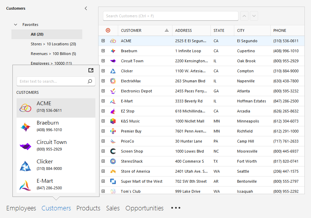Collapse the Favorites group
Image resolution: width=311 pixels, height=218 pixels.
click(x=16, y=25)
